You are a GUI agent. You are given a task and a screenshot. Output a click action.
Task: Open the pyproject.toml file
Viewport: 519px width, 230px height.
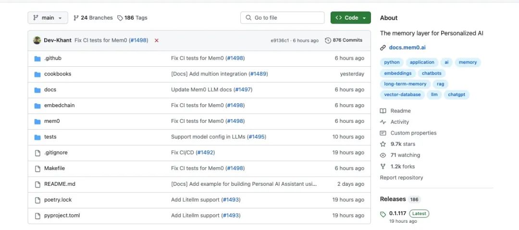click(x=62, y=216)
